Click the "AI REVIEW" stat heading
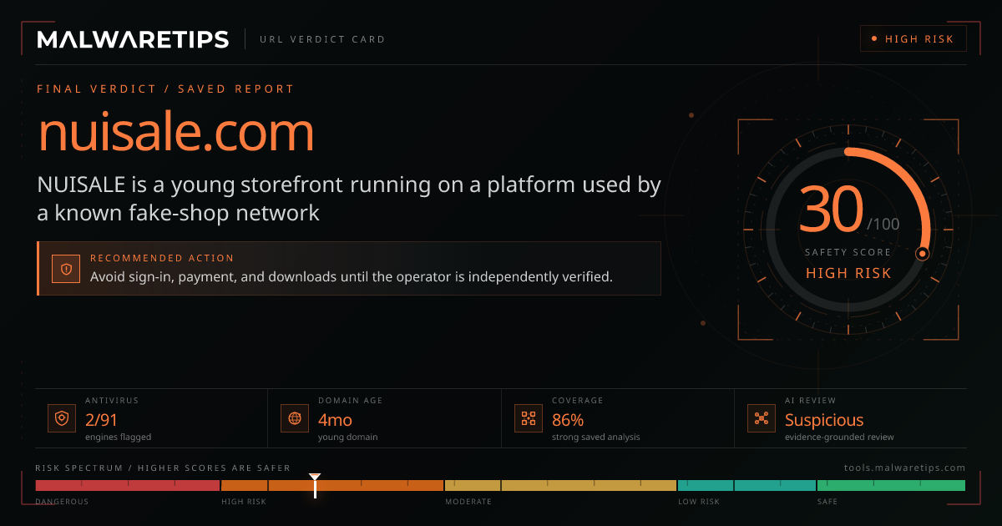1002x526 pixels. tap(811, 401)
